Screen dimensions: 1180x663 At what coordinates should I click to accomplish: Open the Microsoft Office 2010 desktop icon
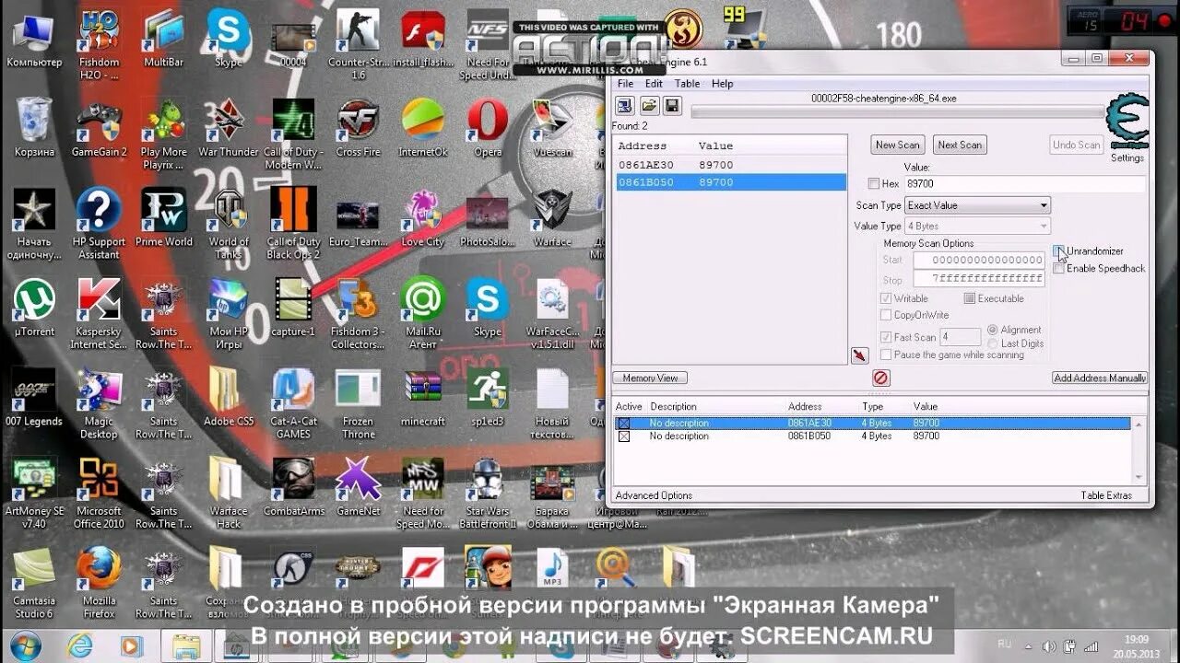coord(99,494)
